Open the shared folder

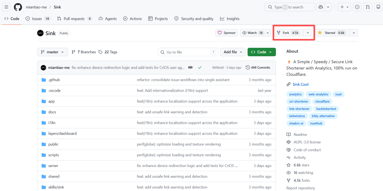(x=54, y=176)
